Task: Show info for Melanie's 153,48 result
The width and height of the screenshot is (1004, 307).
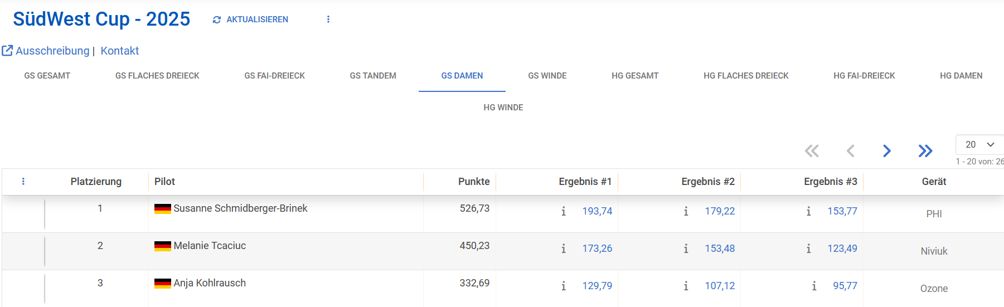Action: coord(686,248)
